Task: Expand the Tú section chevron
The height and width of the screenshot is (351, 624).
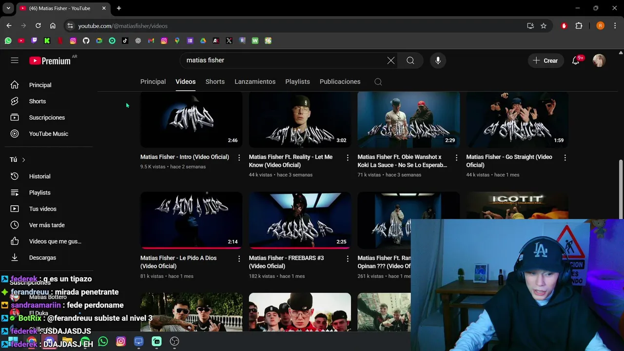Action: 23,160
